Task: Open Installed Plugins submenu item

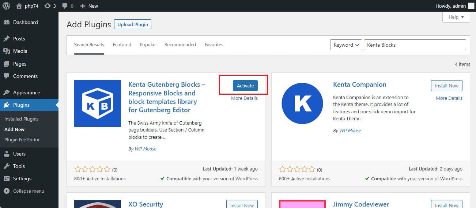Action: (21, 119)
